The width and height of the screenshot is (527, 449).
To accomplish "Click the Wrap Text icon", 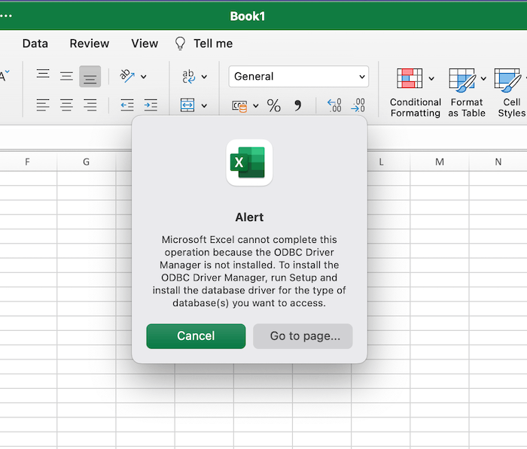I will coord(188,77).
